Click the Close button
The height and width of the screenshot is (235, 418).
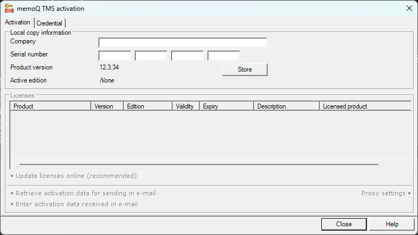[x=344, y=224]
